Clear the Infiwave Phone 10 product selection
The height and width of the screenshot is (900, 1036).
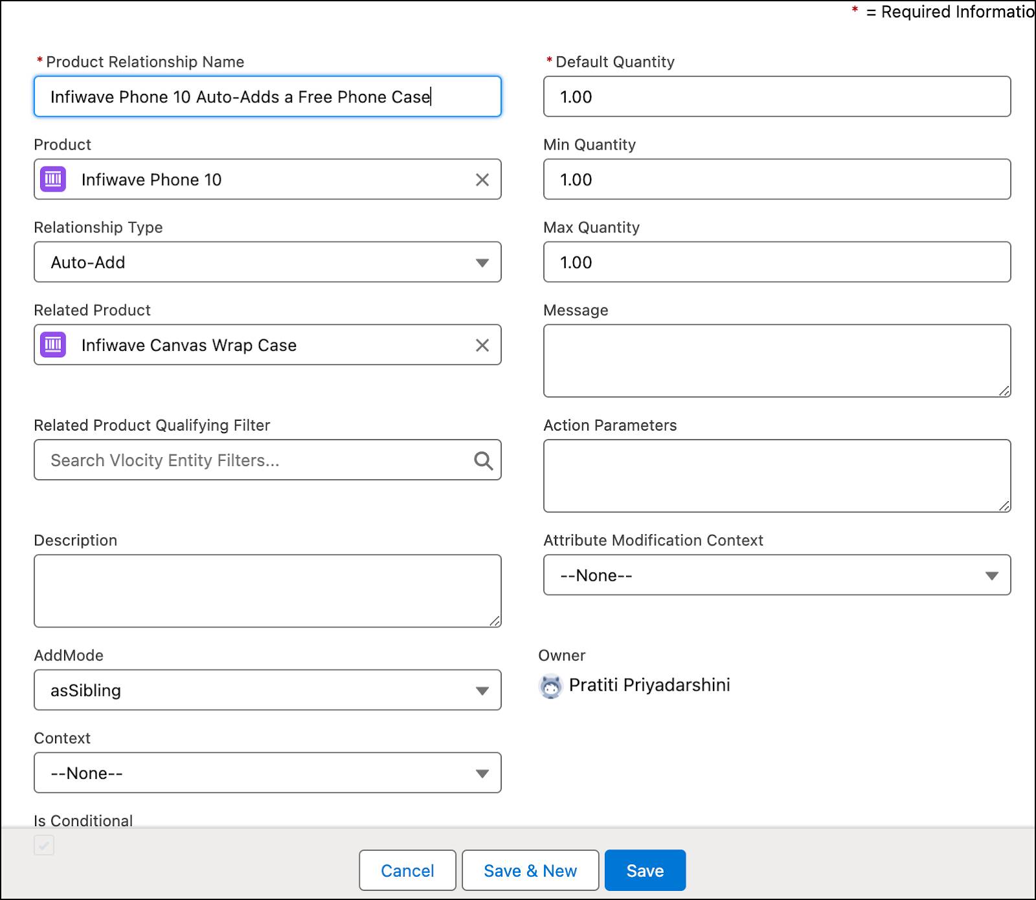(x=482, y=180)
